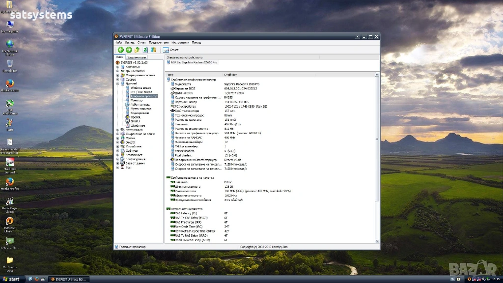
Task: Open the Инструменти menu
Action: [180, 43]
